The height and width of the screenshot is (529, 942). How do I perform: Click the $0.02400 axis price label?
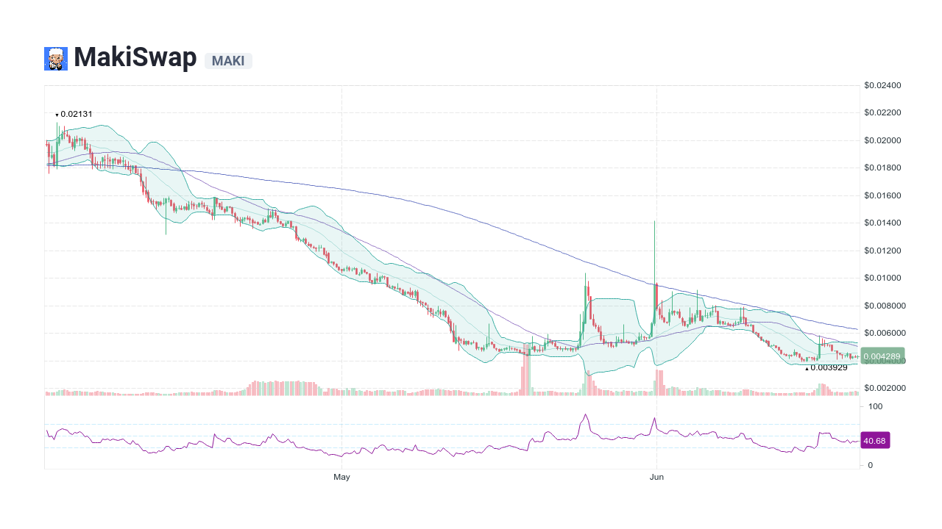click(882, 85)
